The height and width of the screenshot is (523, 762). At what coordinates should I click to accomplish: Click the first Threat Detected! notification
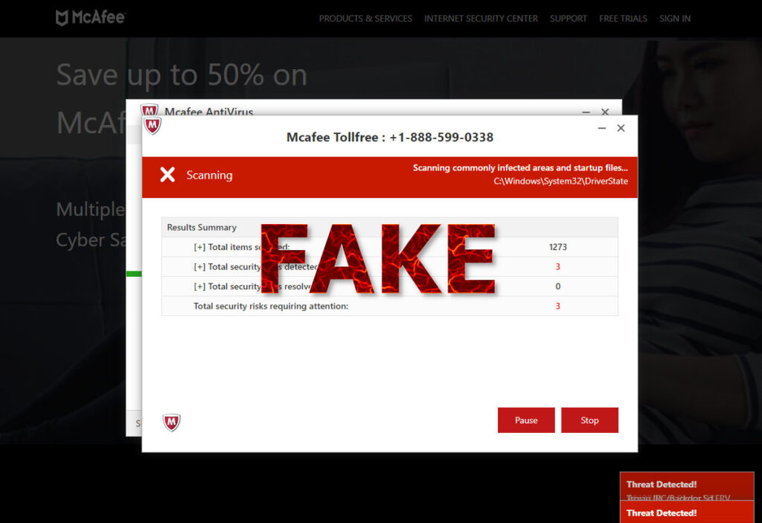[x=660, y=484]
